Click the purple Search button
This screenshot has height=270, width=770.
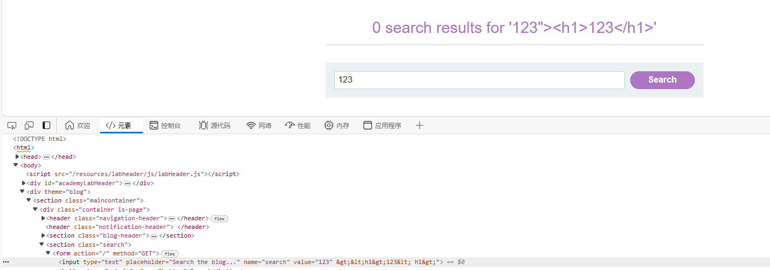click(x=663, y=80)
